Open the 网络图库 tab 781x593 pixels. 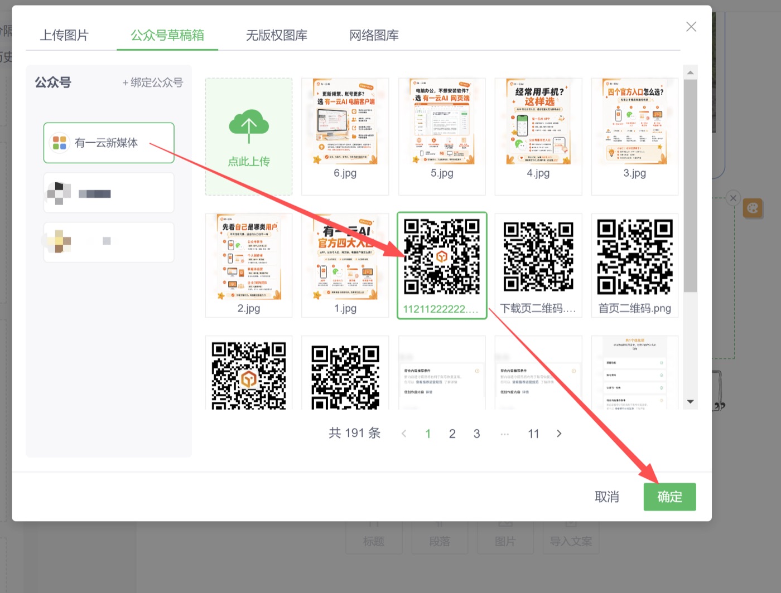(374, 35)
